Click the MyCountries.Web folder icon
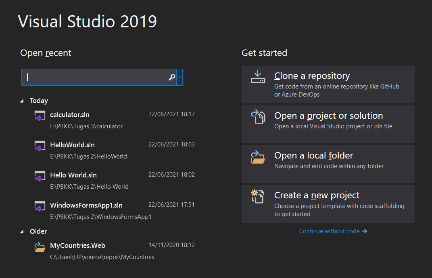432x278 pixels. coord(40,247)
